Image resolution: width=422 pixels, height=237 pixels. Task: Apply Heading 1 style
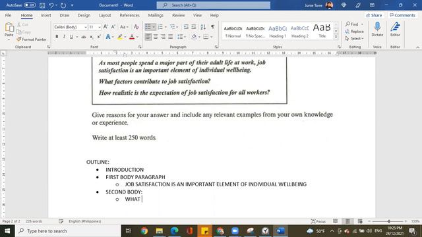pyautogui.click(x=278, y=31)
